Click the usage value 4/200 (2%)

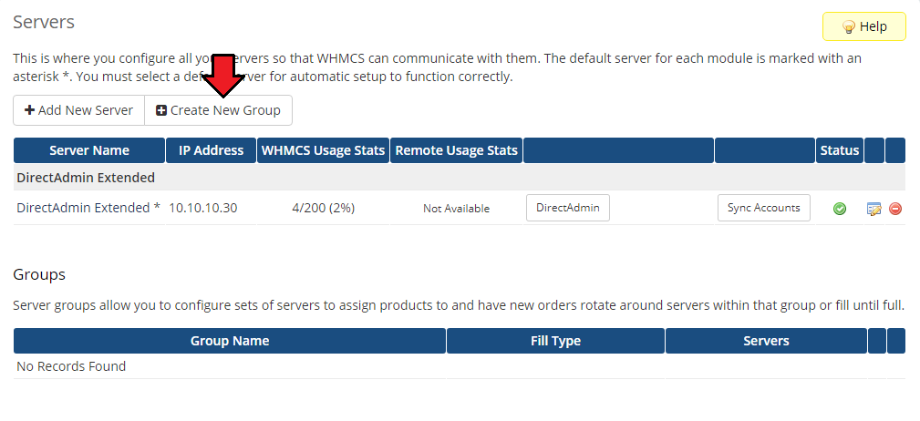click(324, 208)
